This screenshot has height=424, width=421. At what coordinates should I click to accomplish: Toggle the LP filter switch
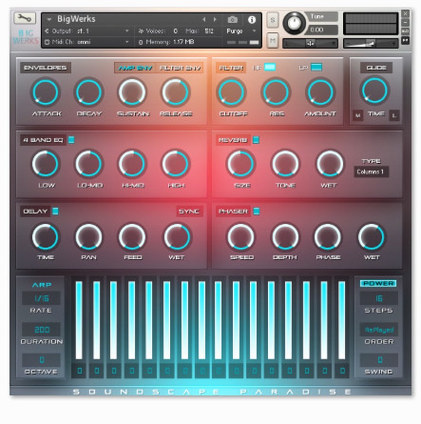point(317,67)
